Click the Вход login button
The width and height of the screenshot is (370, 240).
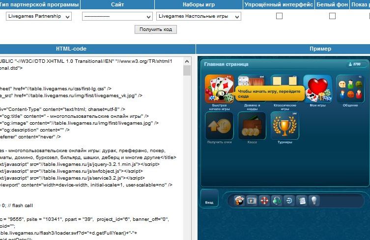209,199
